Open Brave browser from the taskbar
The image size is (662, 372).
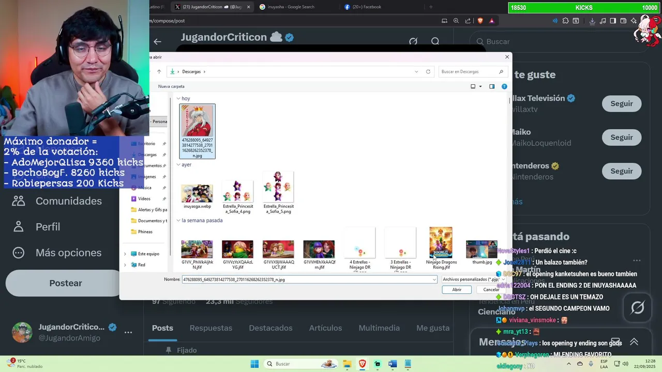[362, 364]
